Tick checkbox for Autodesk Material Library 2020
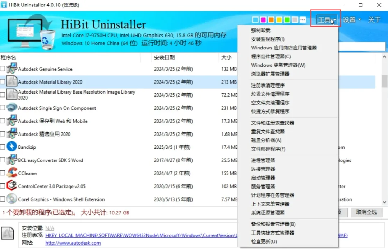Screen dimensions: 388x250 3,81
